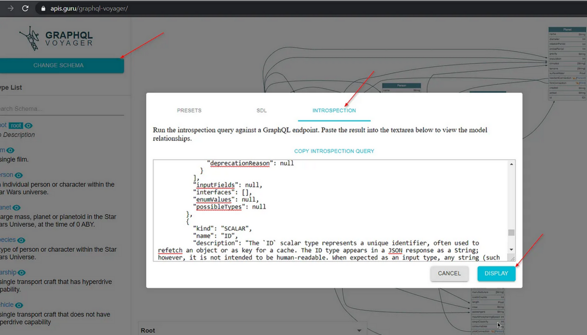Click the padlock site security icon

pyautogui.click(x=43, y=9)
